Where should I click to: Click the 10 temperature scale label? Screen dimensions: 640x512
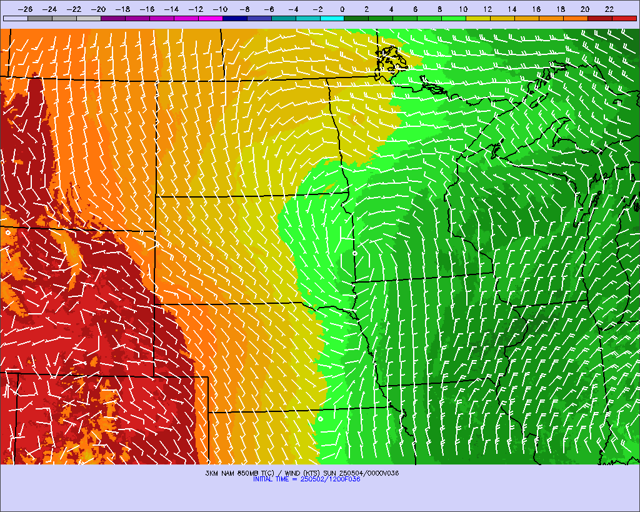[463, 9]
